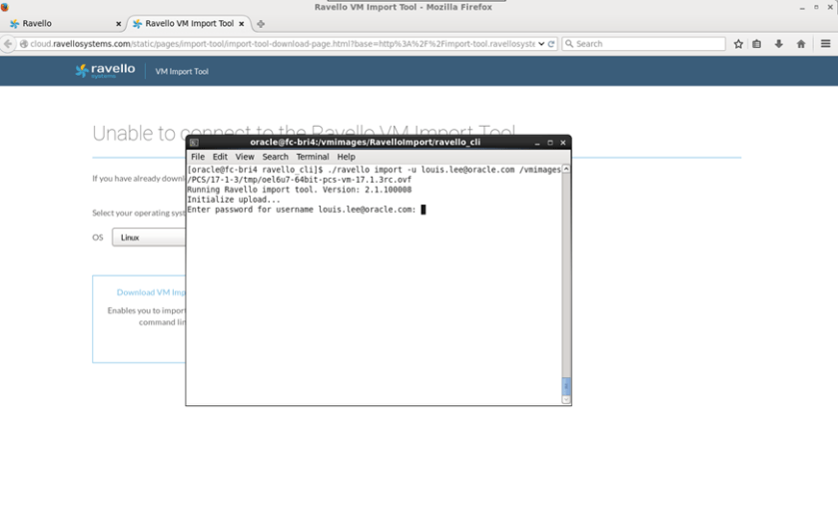
Task: Open the Firefox hamburger menu
Action: (x=825, y=44)
